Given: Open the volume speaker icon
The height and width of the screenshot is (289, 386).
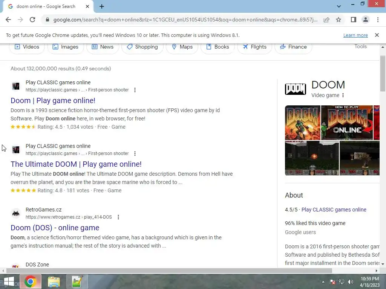Looking at the screenshot, I should (350, 282).
